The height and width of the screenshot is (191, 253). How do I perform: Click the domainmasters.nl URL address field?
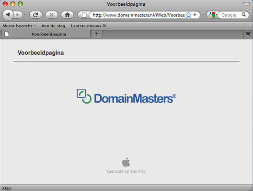pyautogui.click(x=138, y=15)
